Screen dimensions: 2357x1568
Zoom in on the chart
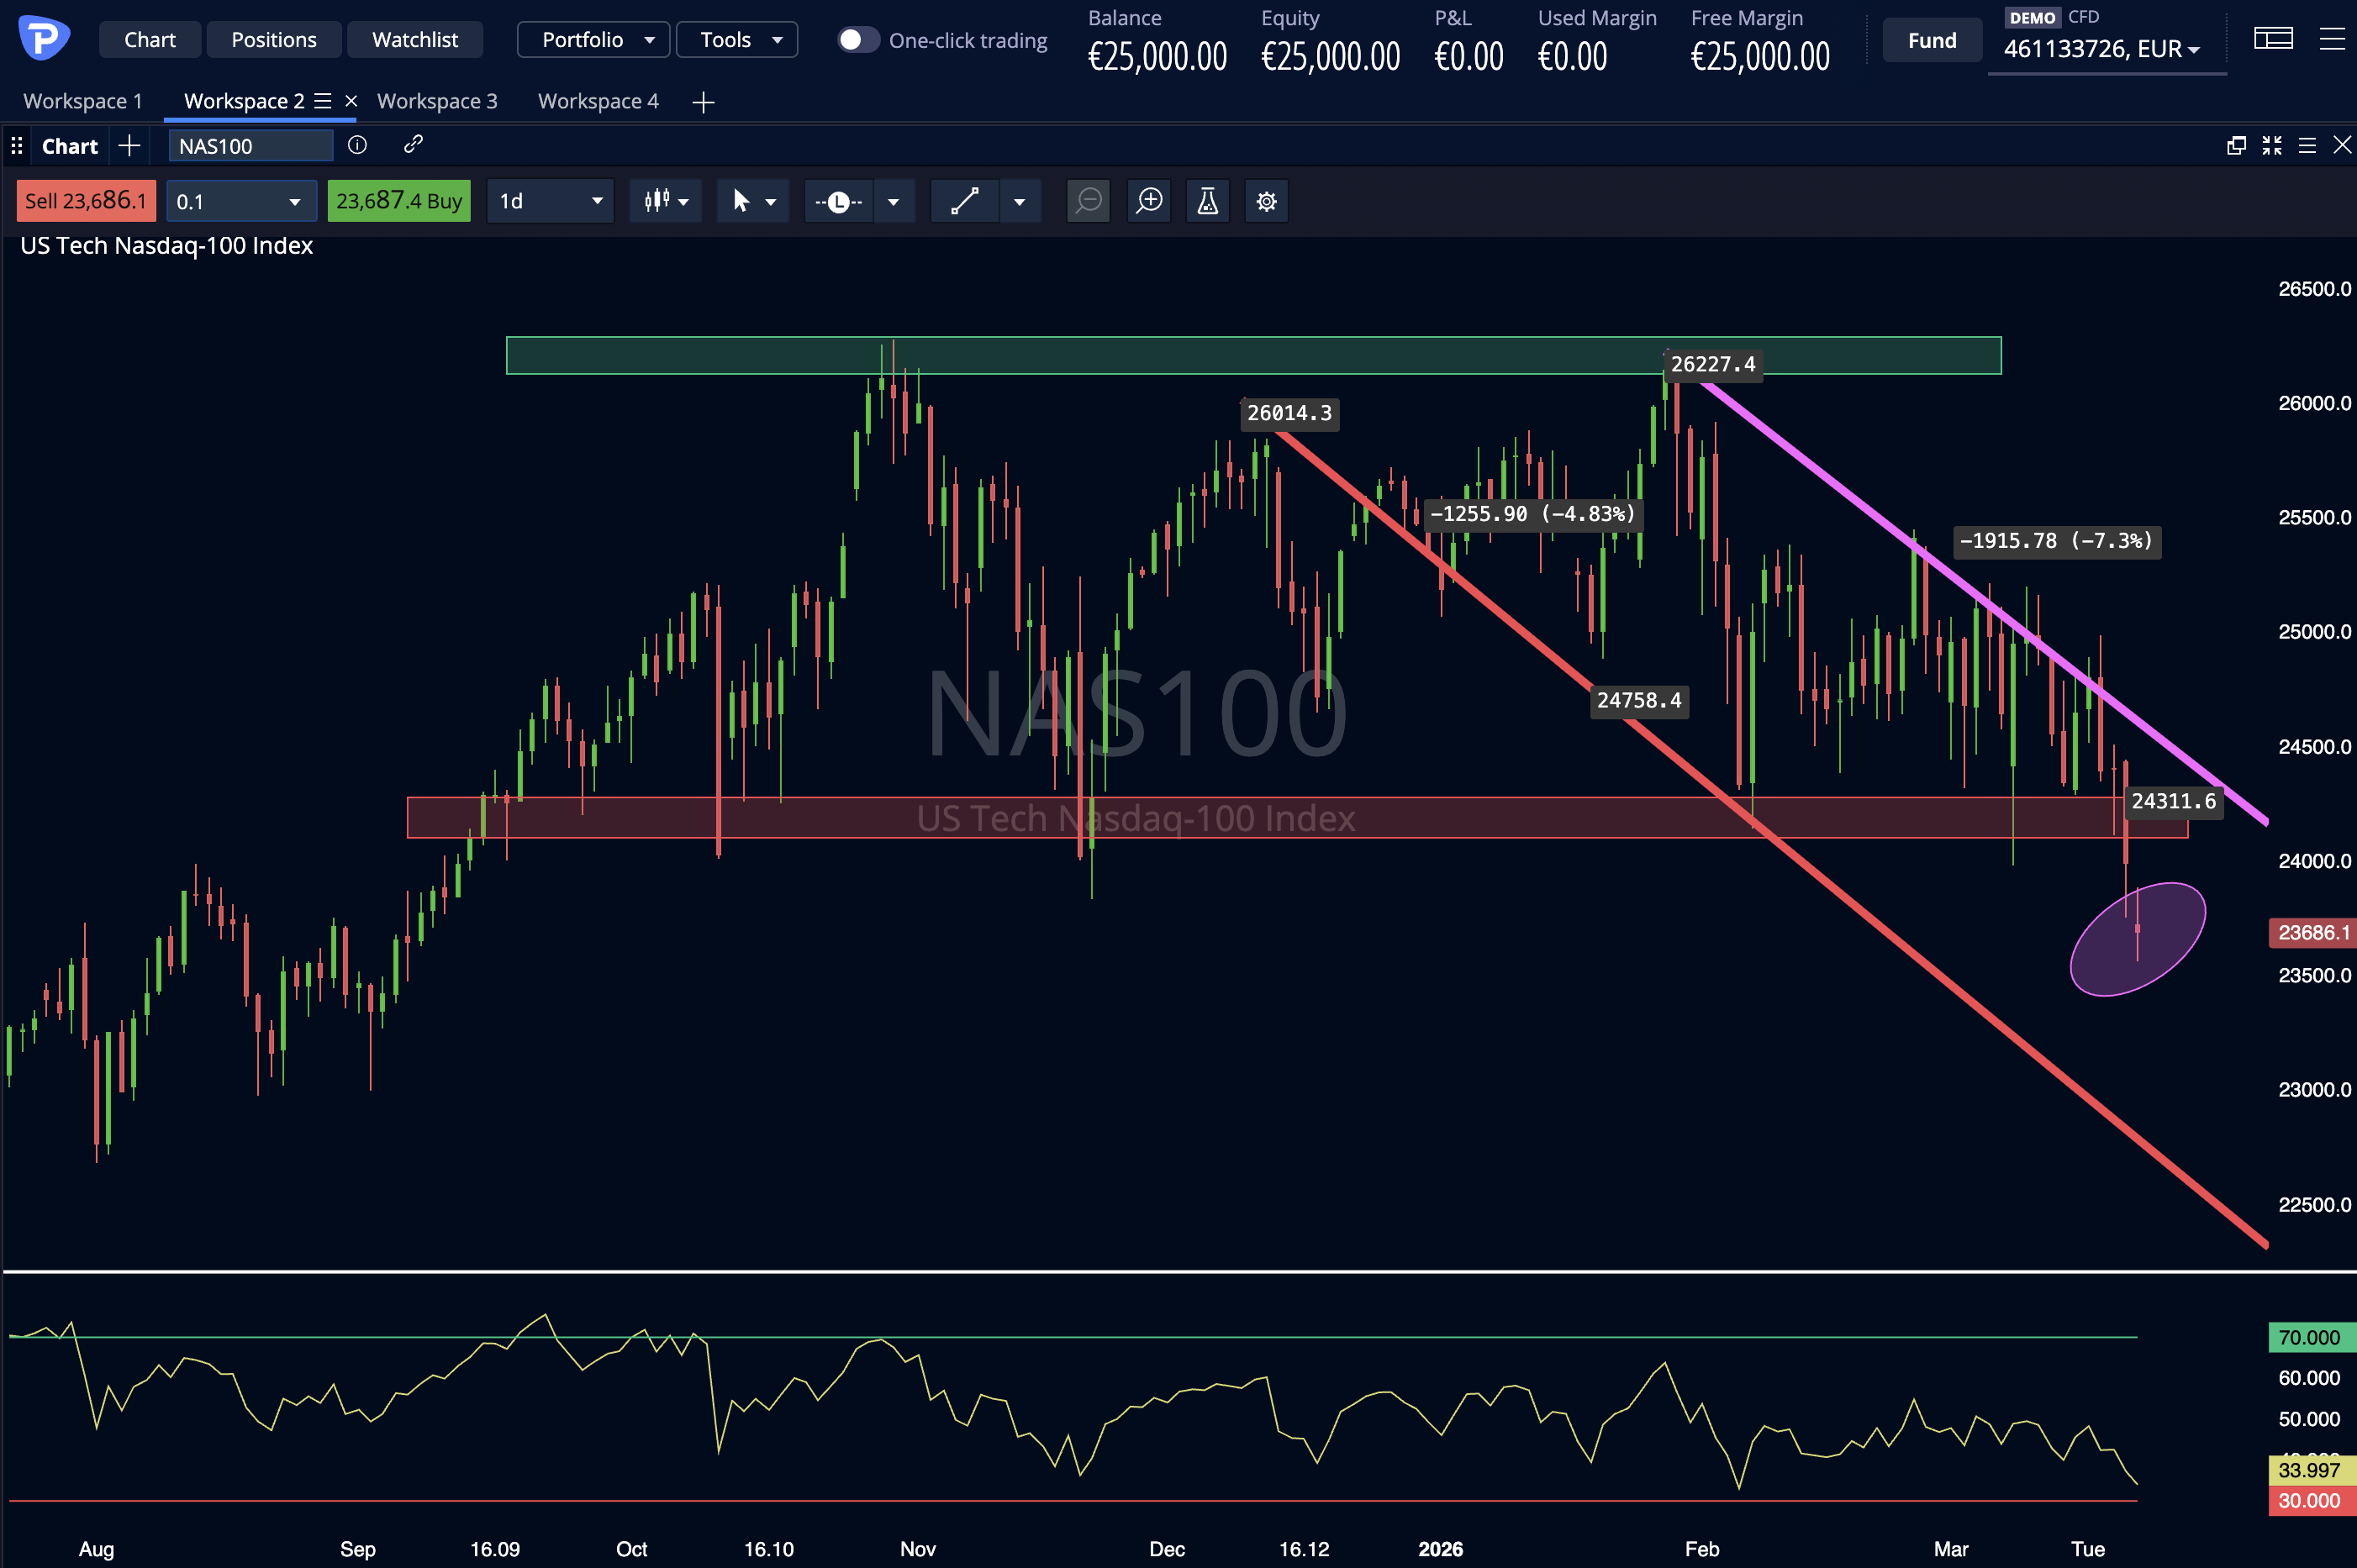1149,201
